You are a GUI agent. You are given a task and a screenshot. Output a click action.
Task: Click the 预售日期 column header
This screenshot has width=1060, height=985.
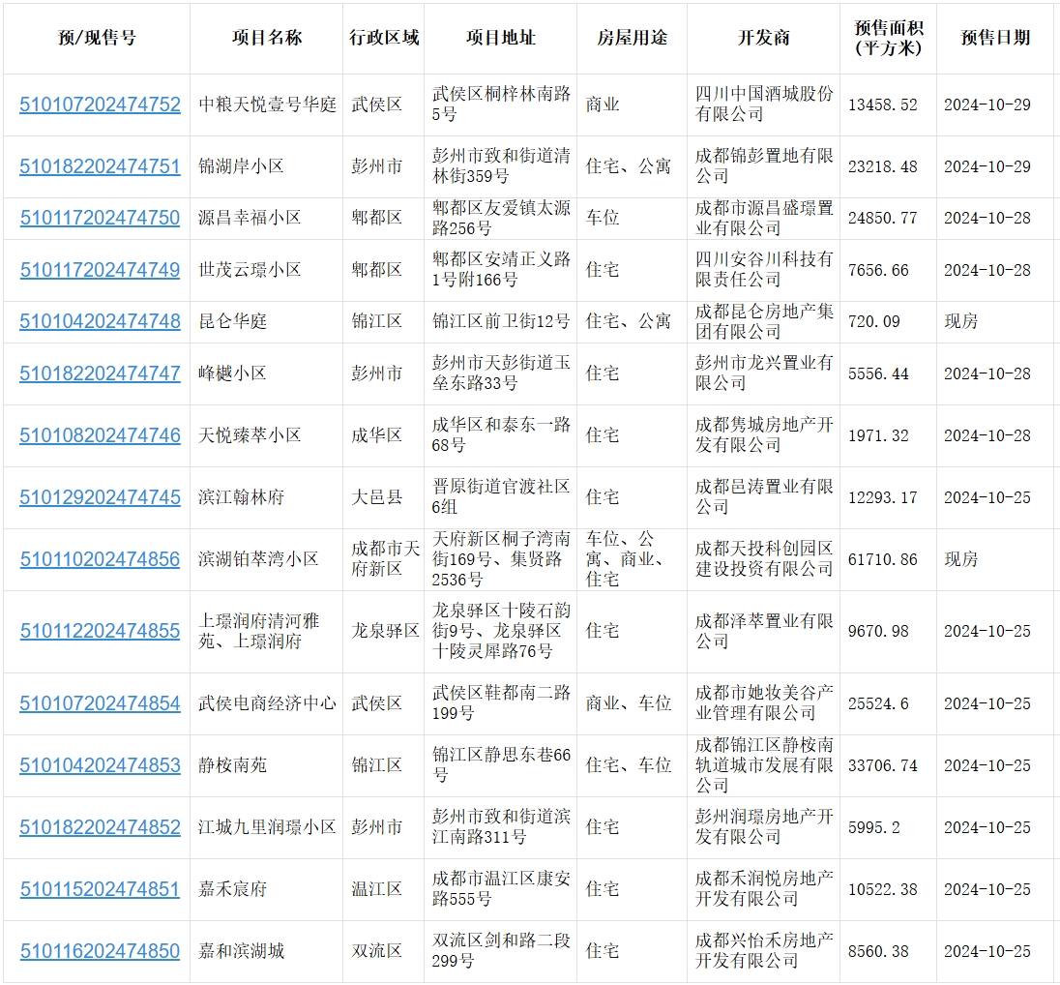pos(994,38)
